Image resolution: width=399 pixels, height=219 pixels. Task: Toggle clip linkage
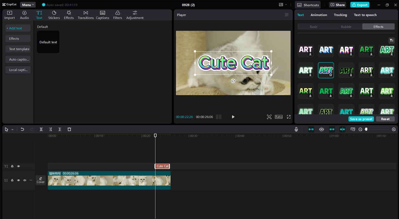click(x=332, y=129)
